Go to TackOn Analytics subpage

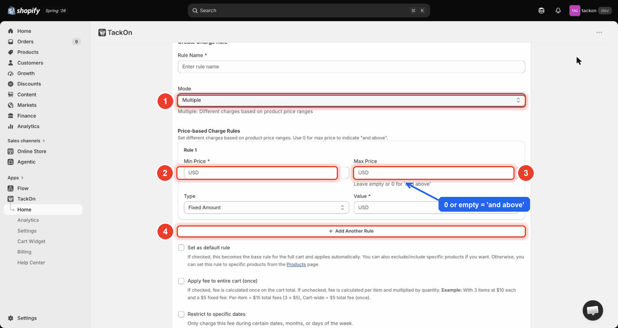click(28, 220)
